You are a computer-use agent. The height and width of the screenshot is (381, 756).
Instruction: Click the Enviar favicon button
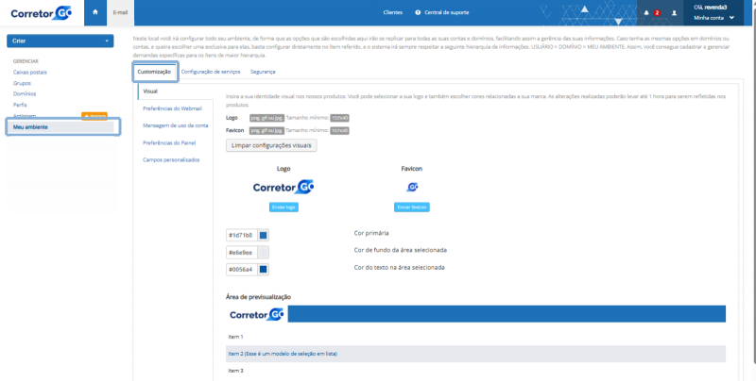click(x=412, y=207)
